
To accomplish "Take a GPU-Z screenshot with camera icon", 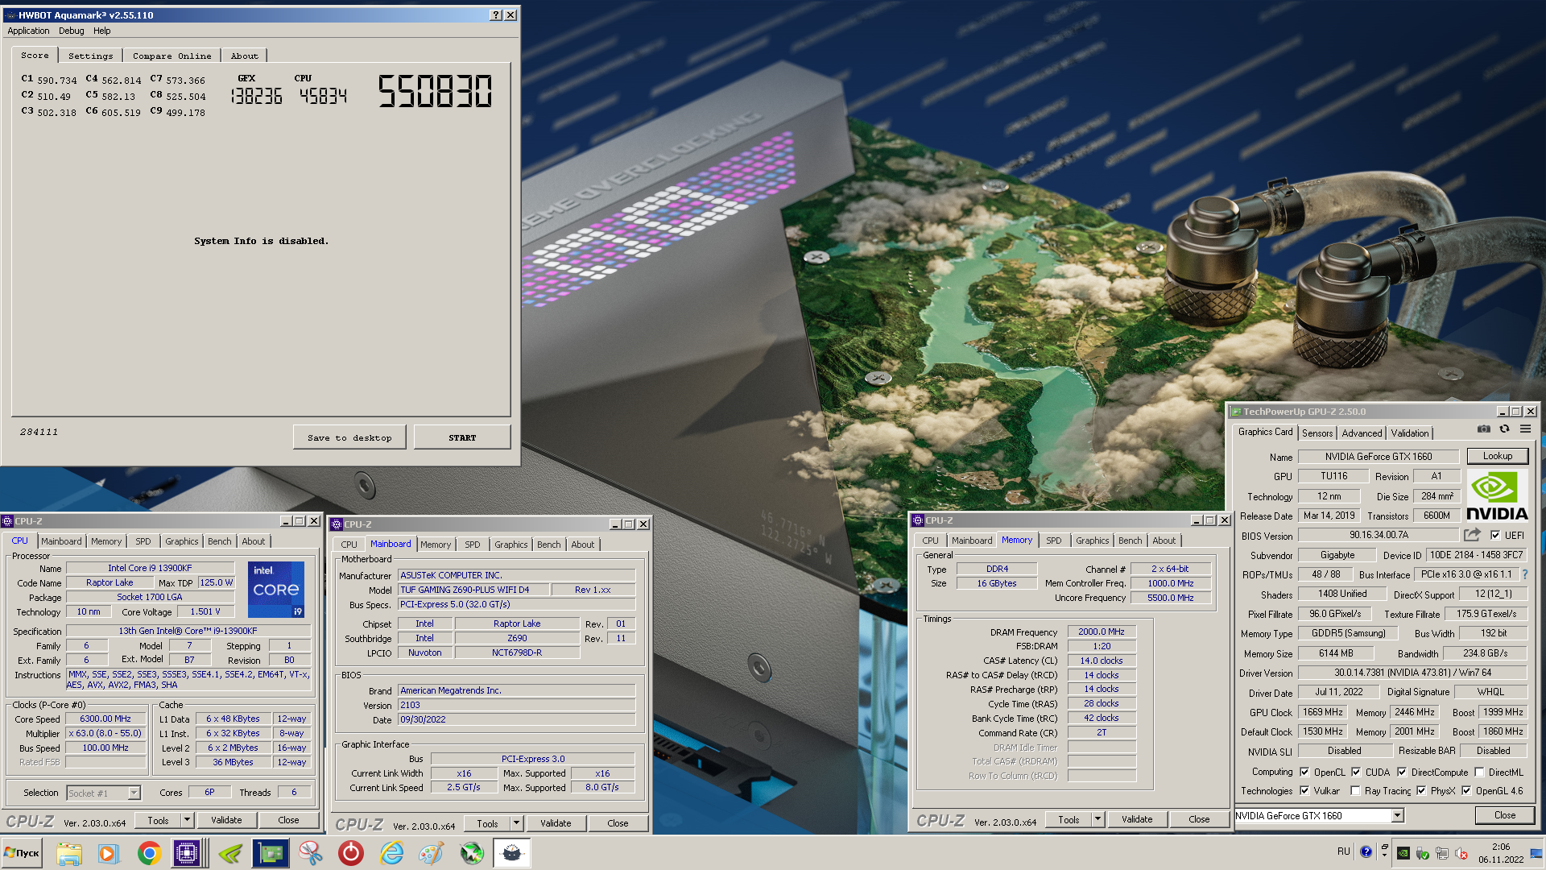I will click(1483, 429).
